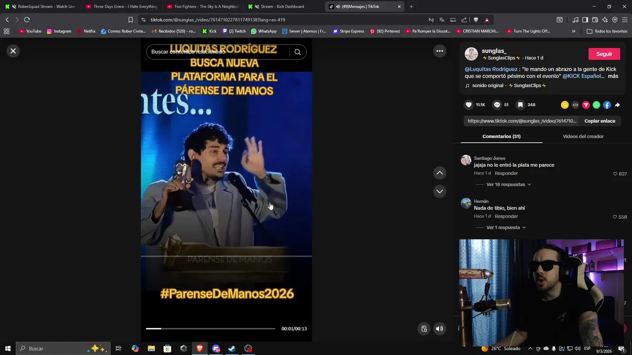This screenshot has width=632, height=355.
Task: Bookmark this page from the address bar
Action: click(130, 20)
